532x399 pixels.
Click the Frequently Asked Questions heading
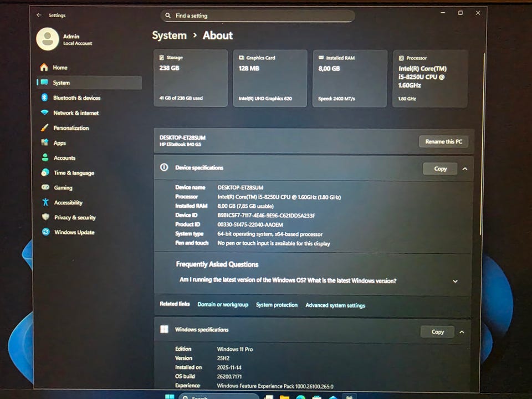[x=217, y=264]
